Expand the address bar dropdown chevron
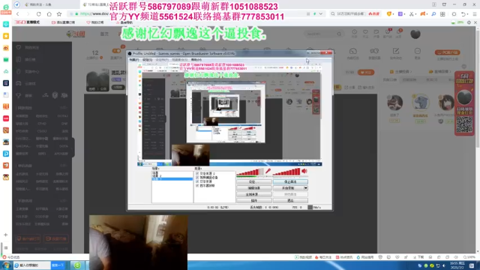 point(320,14)
